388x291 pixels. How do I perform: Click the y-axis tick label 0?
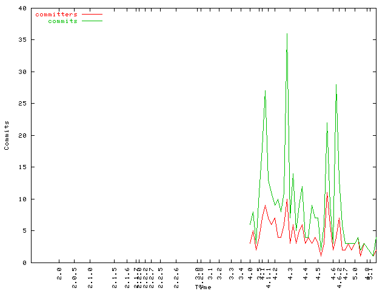coord(24,263)
